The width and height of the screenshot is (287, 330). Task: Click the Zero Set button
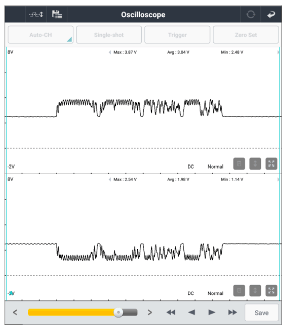click(x=246, y=35)
